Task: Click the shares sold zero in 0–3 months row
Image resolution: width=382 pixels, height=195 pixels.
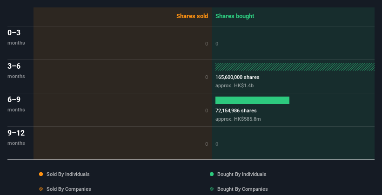Action: (x=207, y=44)
